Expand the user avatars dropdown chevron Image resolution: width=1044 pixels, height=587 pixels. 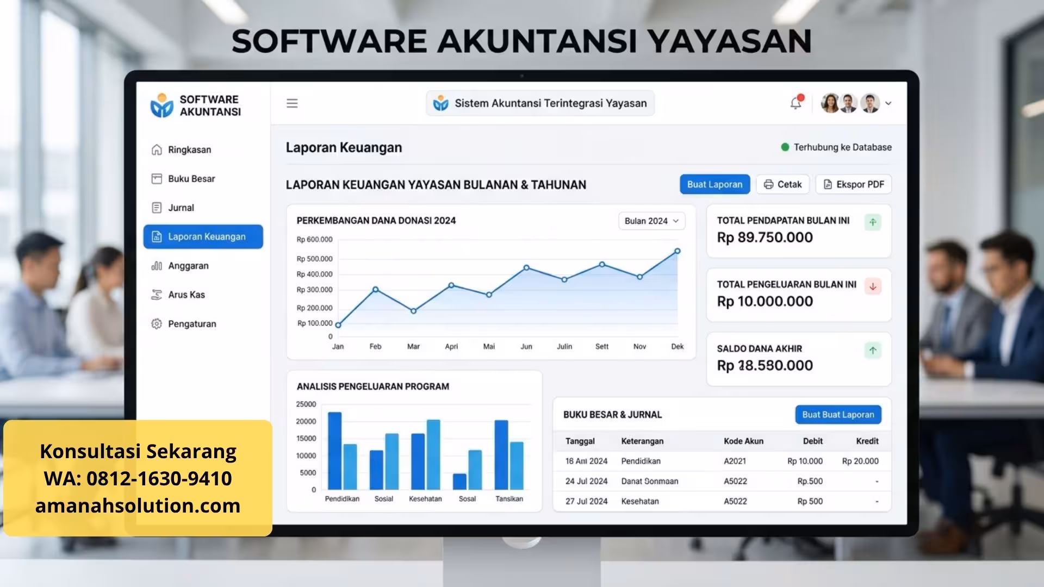point(888,103)
